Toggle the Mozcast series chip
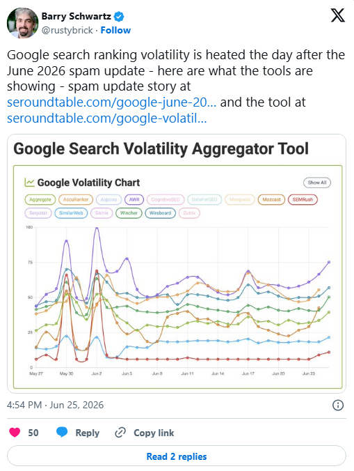 click(271, 199)
